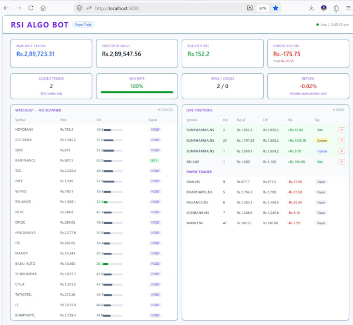The height and width of the screenshot is (325, 353).
Task: Click the Portfolio Value Rs.2,89,547.56
Action: click(121, 54)
